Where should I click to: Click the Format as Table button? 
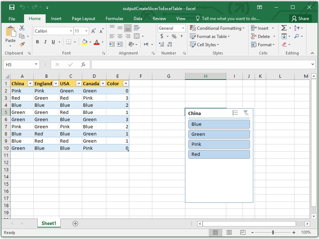[211, 36]
